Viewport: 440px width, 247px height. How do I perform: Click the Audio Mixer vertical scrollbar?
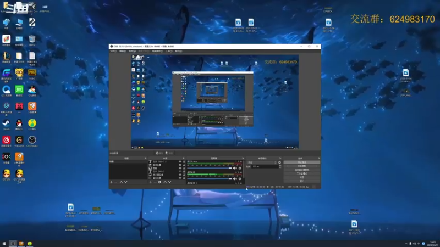[x=244, y=170]
